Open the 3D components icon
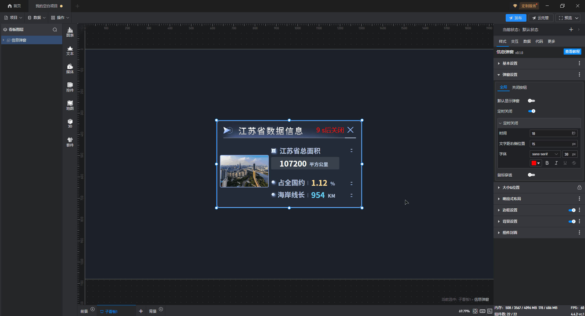 [x=70, y=123]
